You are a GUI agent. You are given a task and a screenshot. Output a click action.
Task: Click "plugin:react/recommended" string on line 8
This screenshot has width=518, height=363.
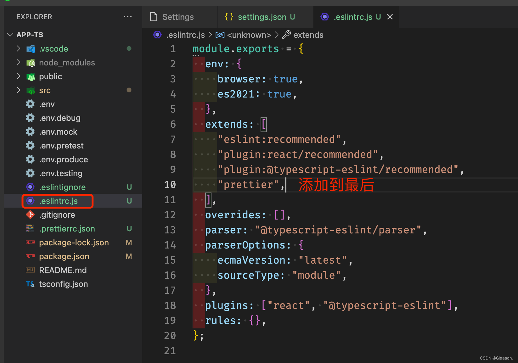[298, 154]
